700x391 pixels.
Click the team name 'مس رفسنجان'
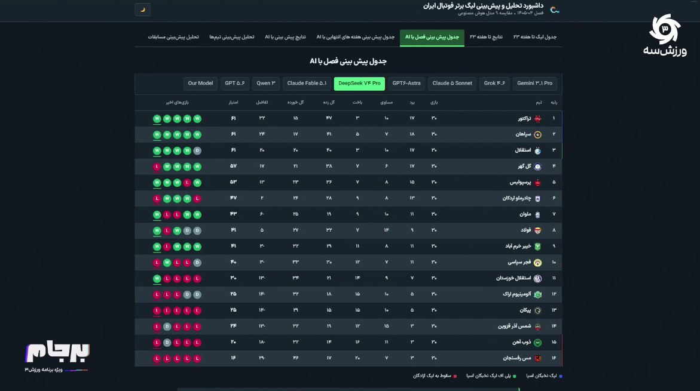[517, 358]
